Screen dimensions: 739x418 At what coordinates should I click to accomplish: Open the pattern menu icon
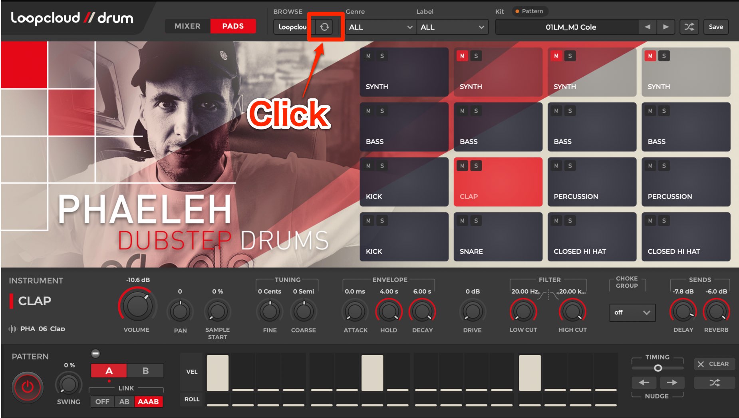pyautogui.click(x=95, y=353)
